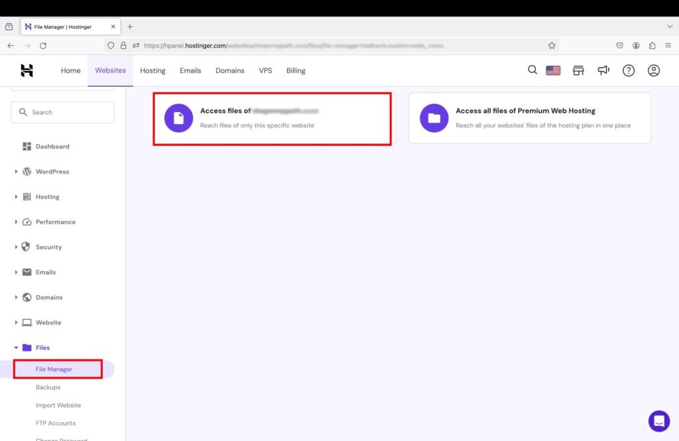Open announcements megaphone icon
Image resolution: width=679 pixels, height=441 pixels.
tap(603, 70)
